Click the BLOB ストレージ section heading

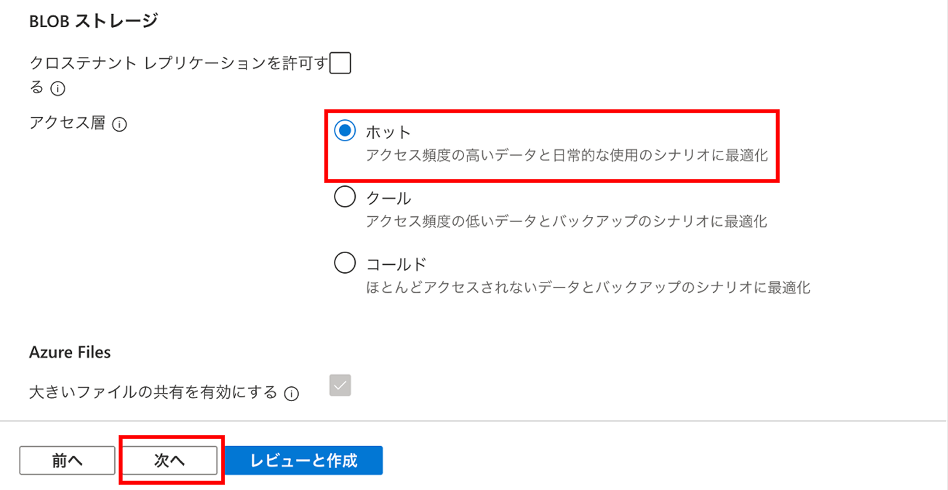click(93, 21)
